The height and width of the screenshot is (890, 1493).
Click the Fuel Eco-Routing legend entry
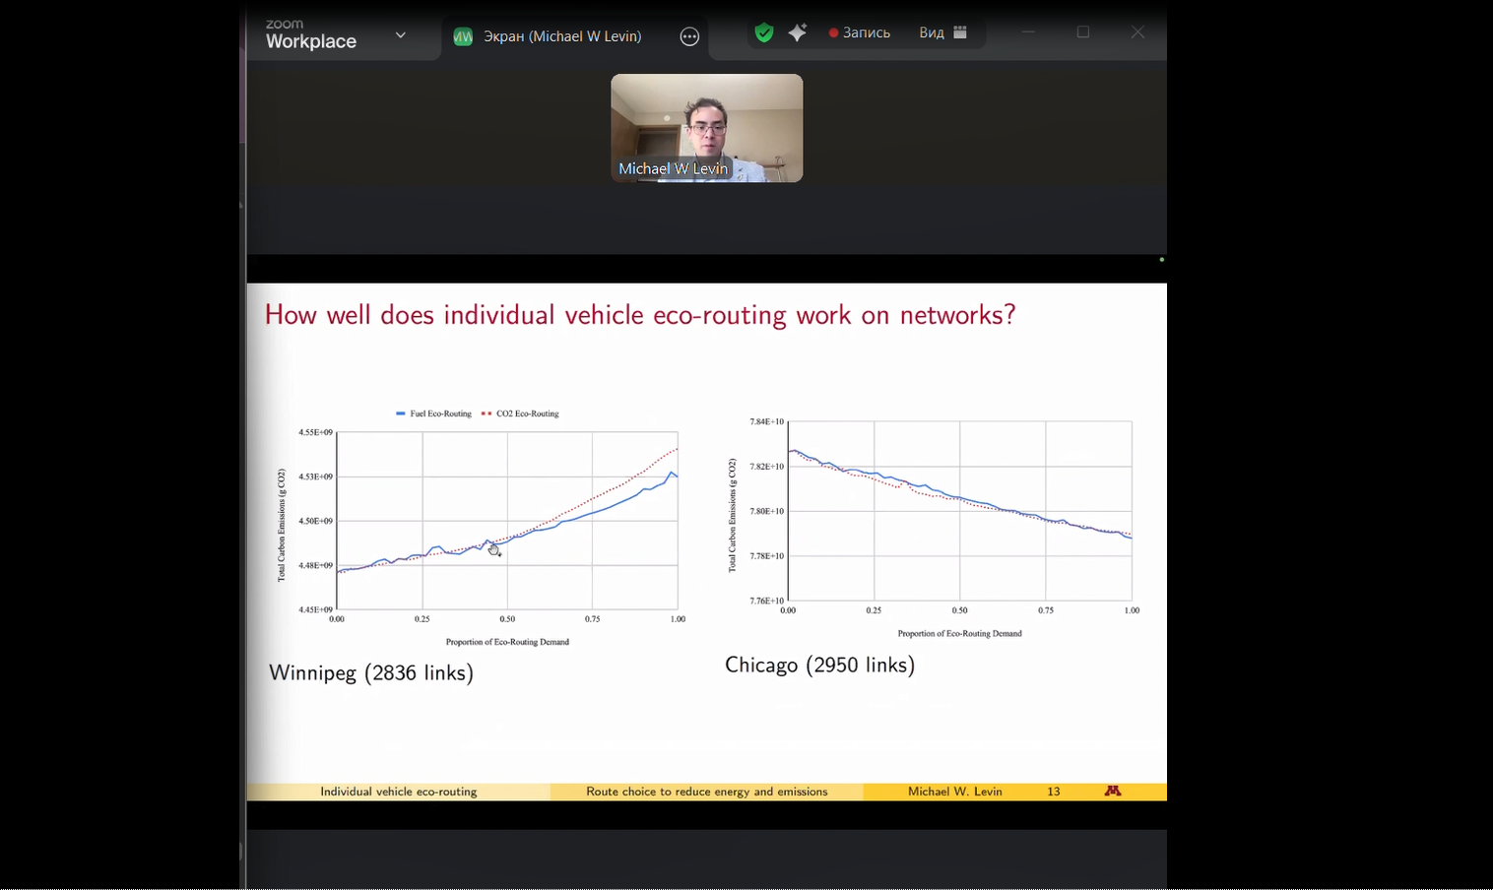click(434, 413)
